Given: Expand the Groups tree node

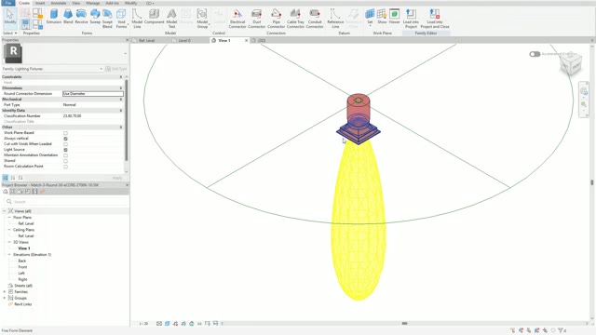Looking at the screenshot, I should point(5,298).
